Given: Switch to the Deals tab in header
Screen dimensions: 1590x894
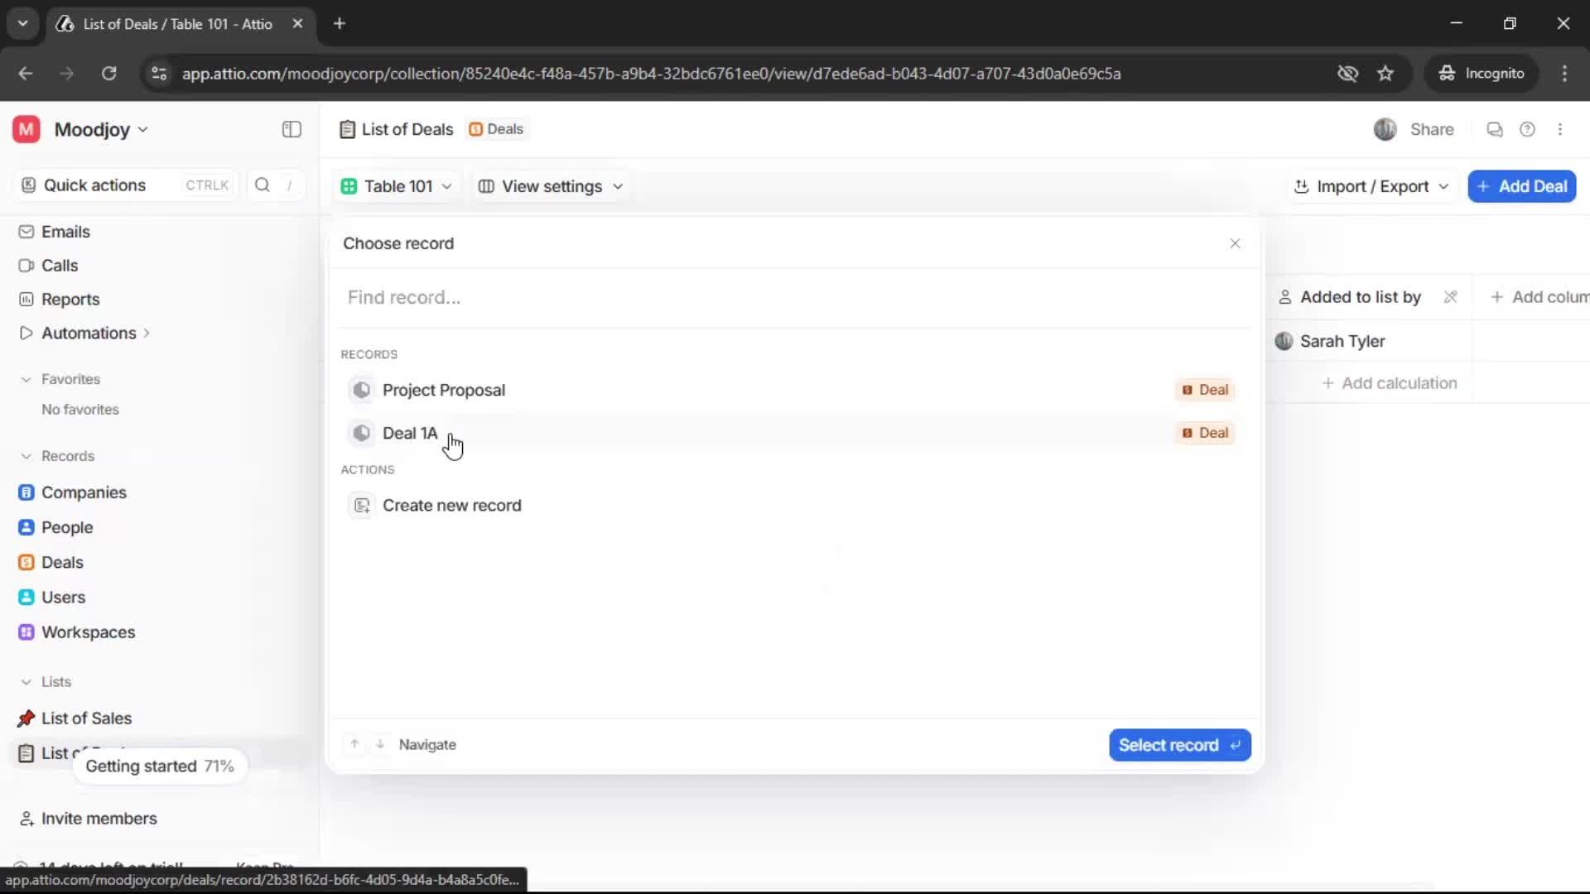Looking at the screenshot, I should [x=496, y=129].
